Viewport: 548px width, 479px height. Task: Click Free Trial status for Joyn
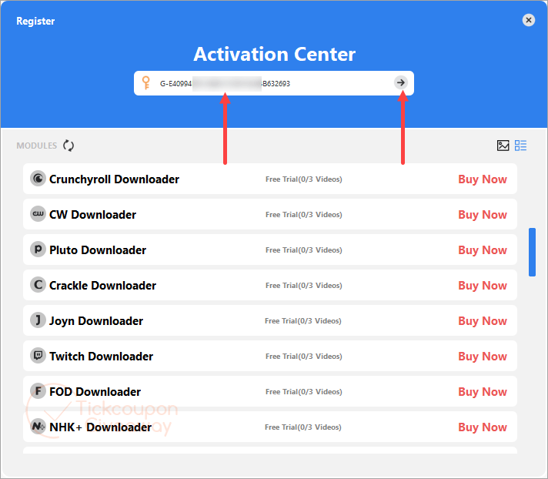[303, 320]
